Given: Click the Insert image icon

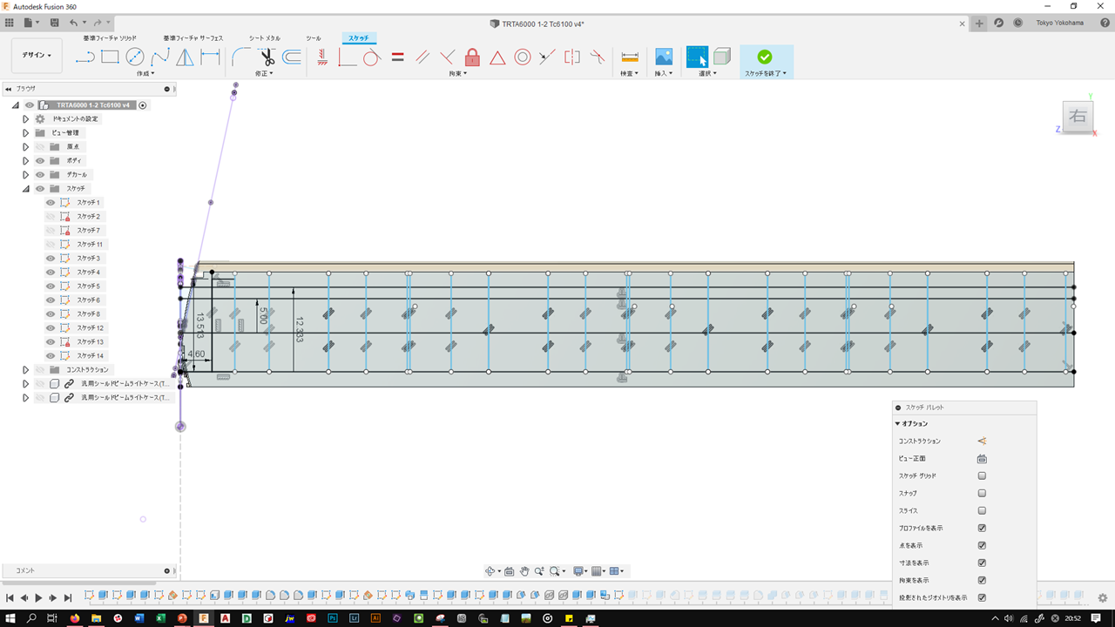Looking at the screenshot, I should pos(664,57).
